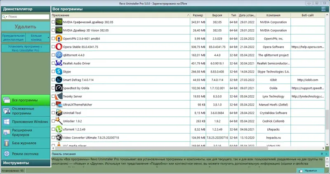Click the Удалить button
The height and width of the screenshot is (174, 330).
[26, 27]
